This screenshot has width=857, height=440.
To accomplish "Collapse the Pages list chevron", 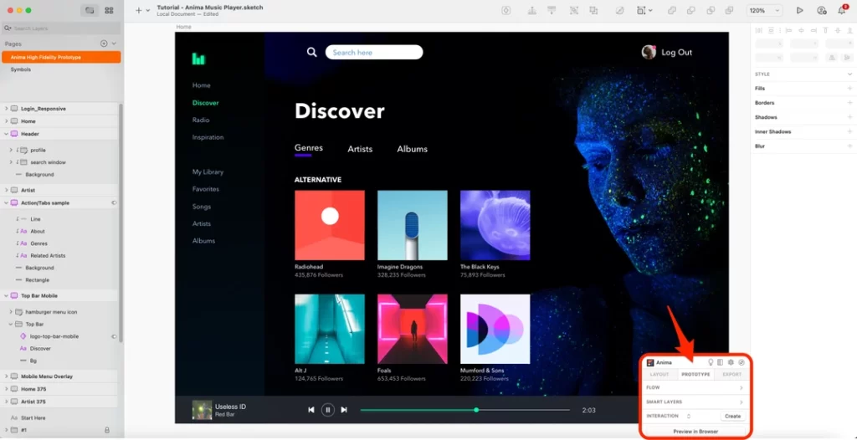I will point(114,43).
